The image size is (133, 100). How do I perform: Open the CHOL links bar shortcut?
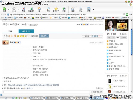(27, 18)
